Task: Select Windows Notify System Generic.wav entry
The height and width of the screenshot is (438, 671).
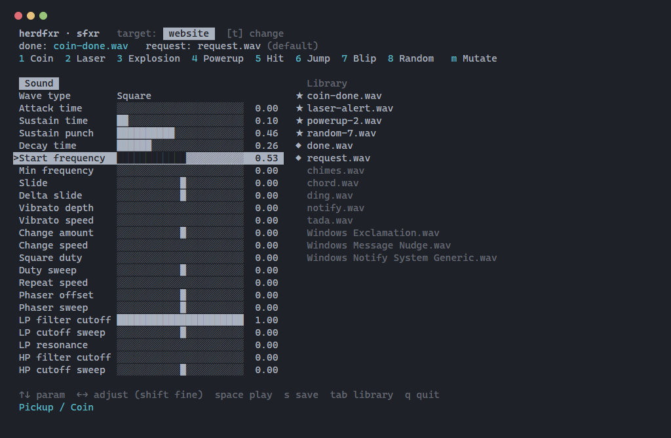Action: tap(402, 258)
